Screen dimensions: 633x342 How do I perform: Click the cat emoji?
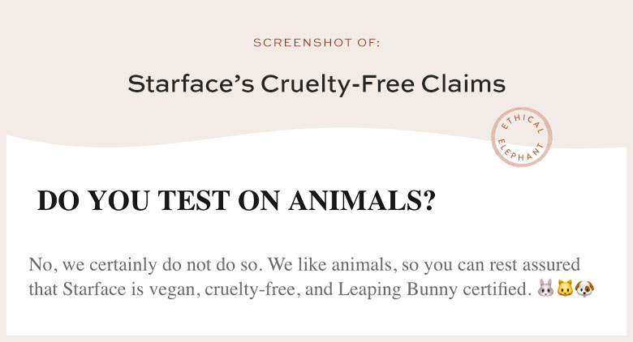point(565,289)
